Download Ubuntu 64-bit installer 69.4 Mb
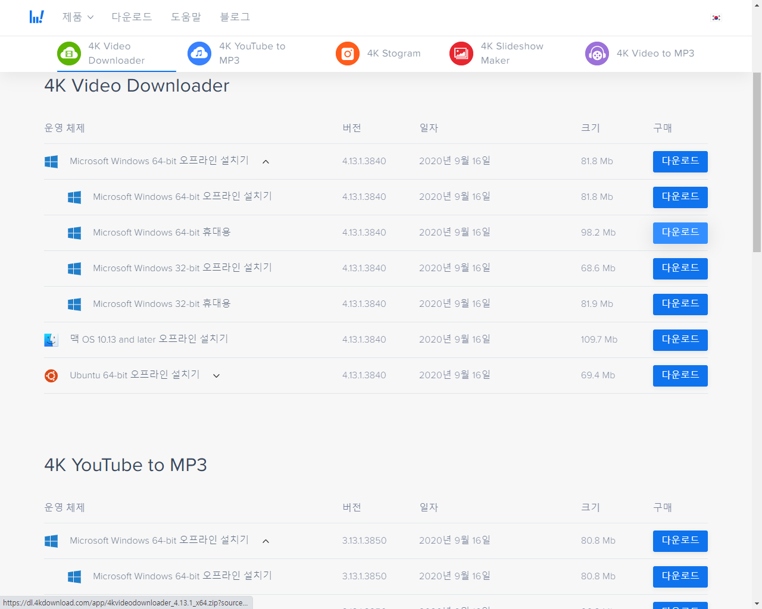The width and height of the screenshot is (762, 609). point(680,376)
